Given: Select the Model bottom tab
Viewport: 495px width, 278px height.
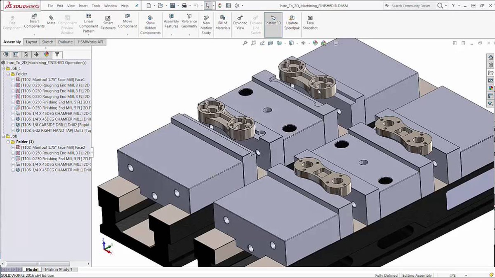Looking at the screenshot, I should (x=32, y=270).
